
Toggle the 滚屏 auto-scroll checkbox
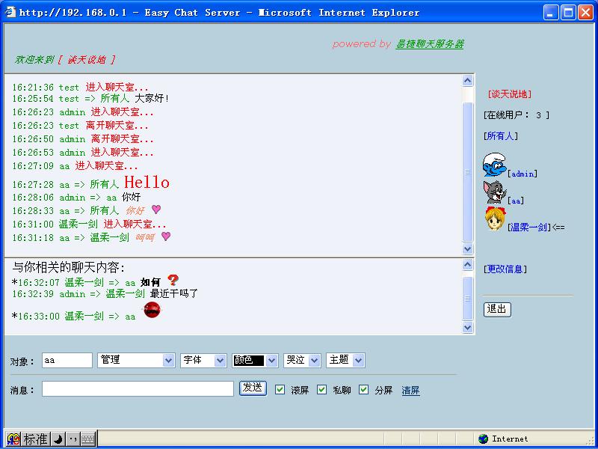pyautogui.click(x=280, y=389)
